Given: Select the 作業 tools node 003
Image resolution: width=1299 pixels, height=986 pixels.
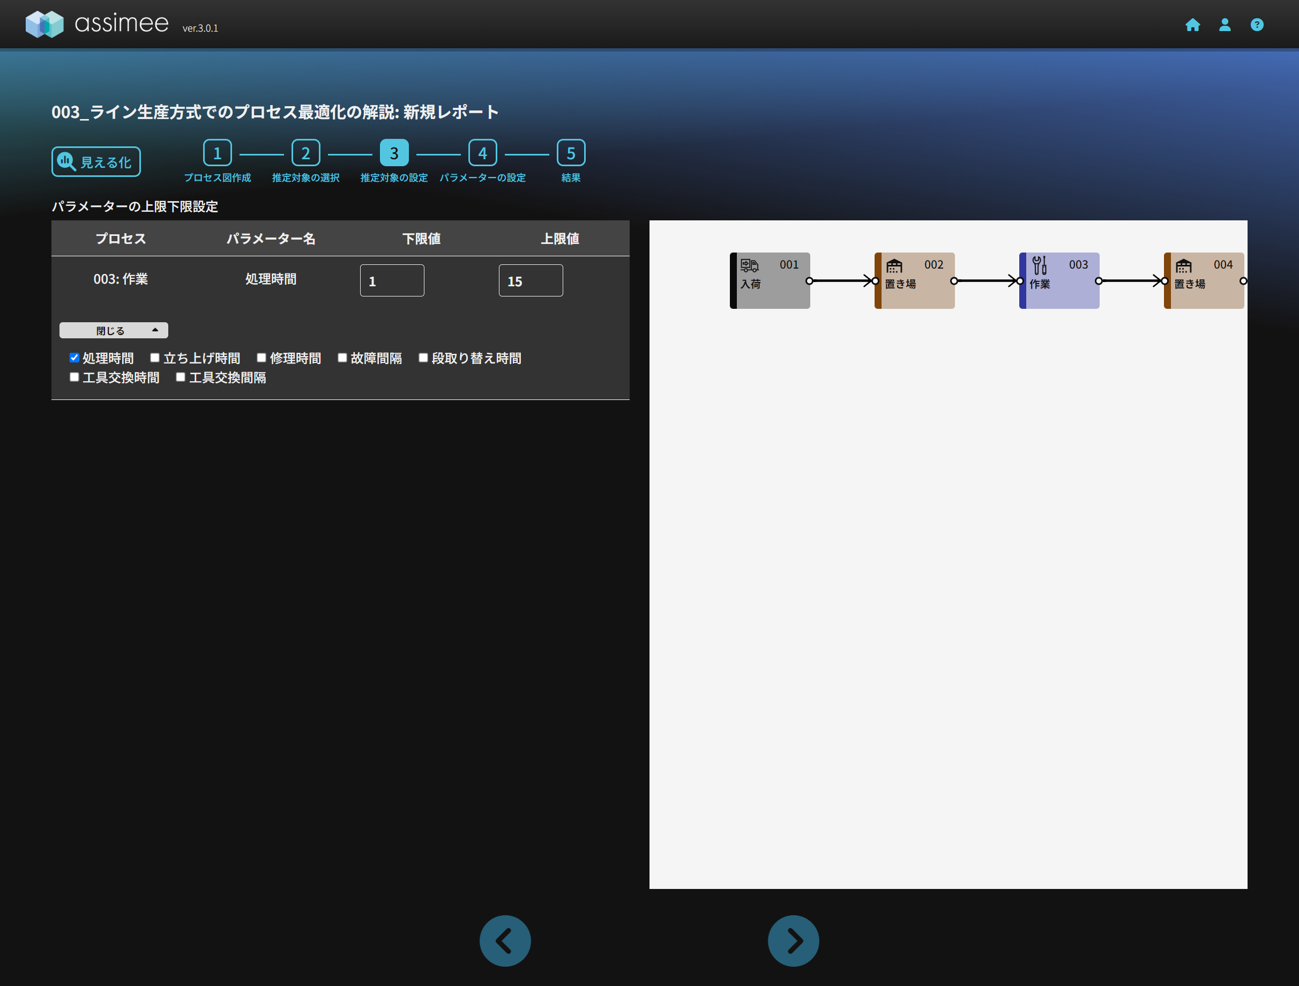Looking at the screenshot, I should (1059, 280).
